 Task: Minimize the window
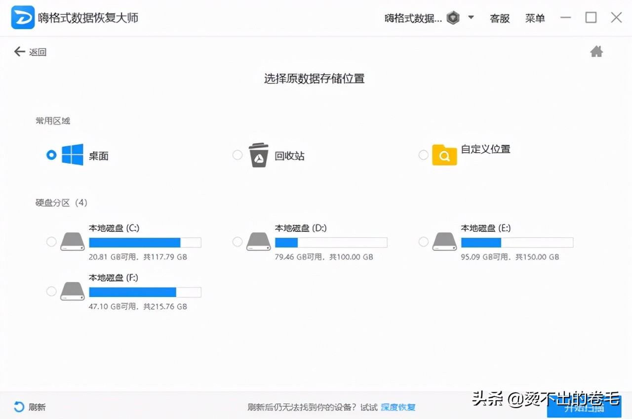[566, 18]
